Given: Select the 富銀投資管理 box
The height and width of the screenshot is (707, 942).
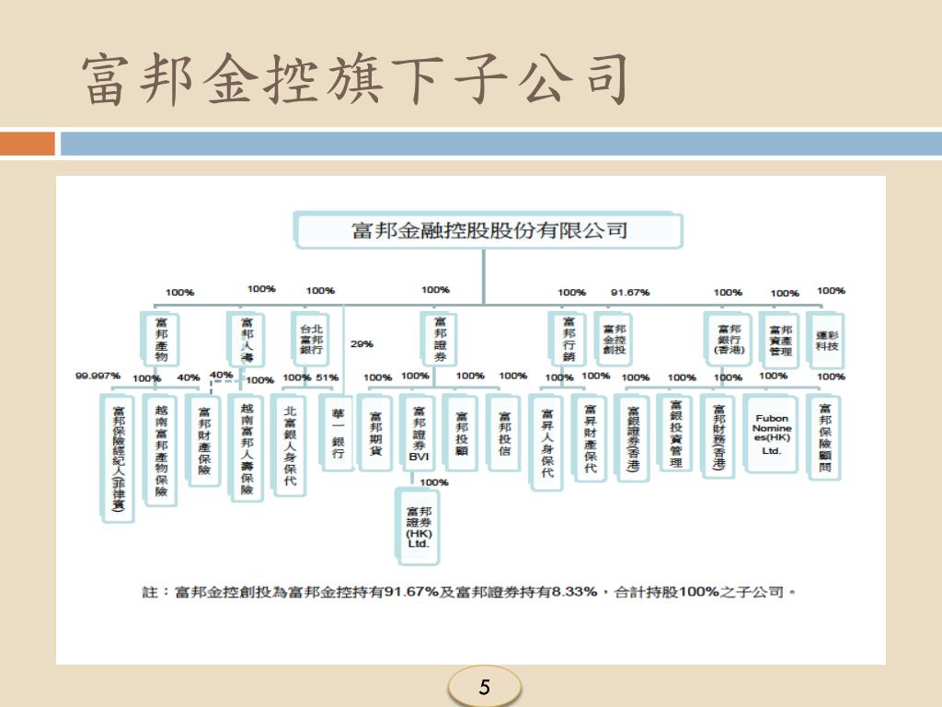Looking at the screenshot, I should (675, 433).
